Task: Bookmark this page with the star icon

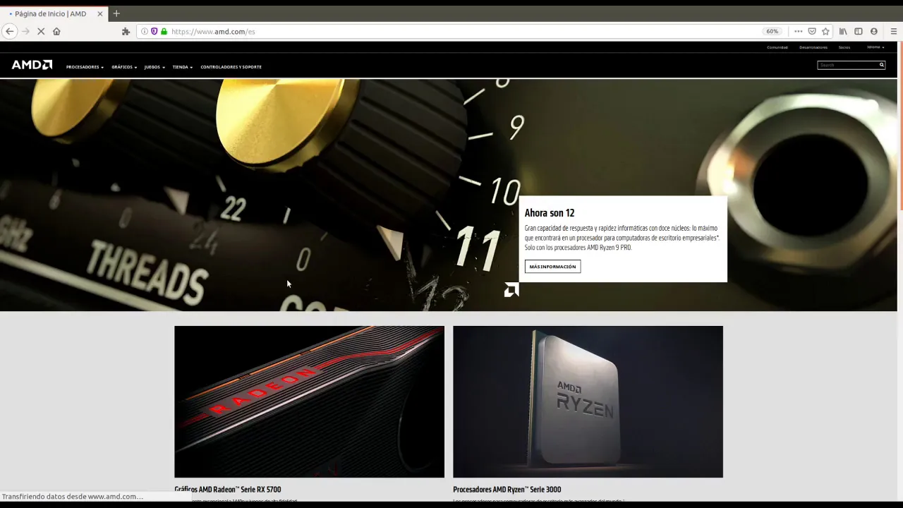Action: tap(825, 31)
